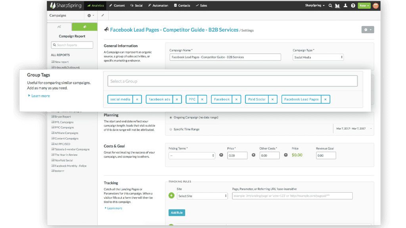Image resolution: width=406 pixels, height=228 pixels.
Task: Click the multiply icon after Pricing Terms
Action: coord(221,155)
